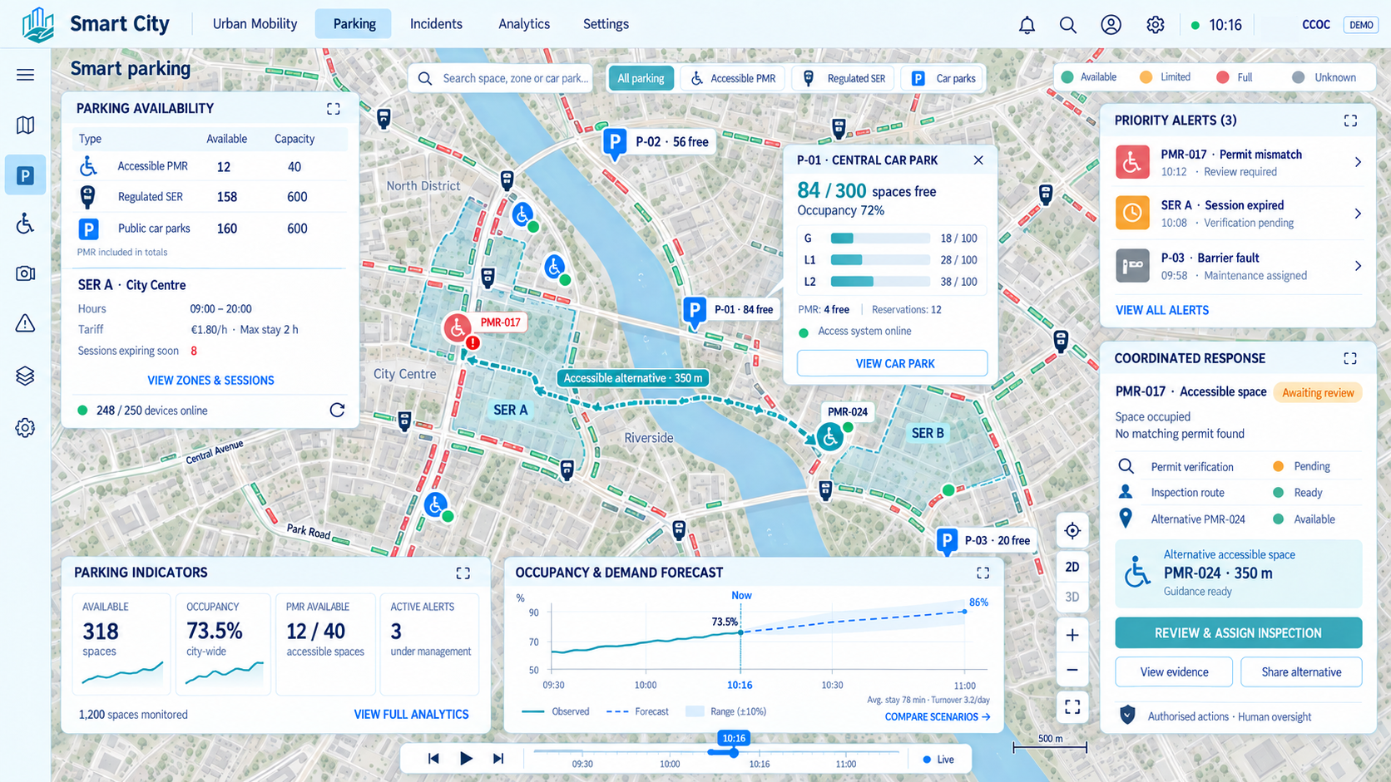Click Review & Assign Inspection
The height and width of the screenshot is (782, 1391).
pos(1238,632)
